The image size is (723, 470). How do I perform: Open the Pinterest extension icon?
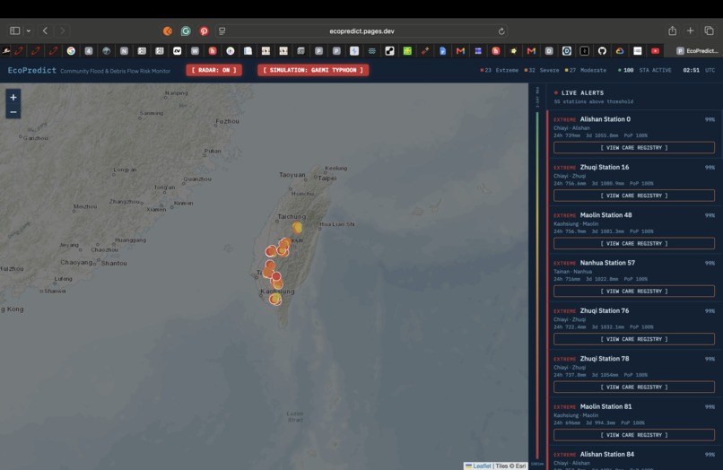coord(204,30)
